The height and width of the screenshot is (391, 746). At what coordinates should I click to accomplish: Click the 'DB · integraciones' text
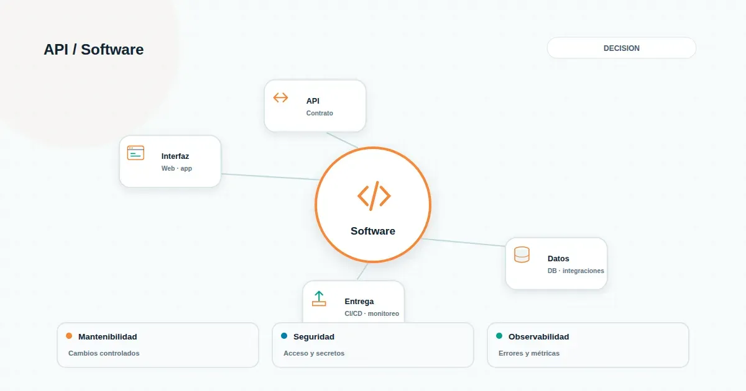point(576,271)
